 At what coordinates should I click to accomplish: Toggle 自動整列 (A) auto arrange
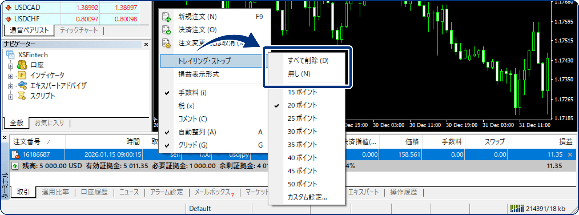tap(214, 132)
